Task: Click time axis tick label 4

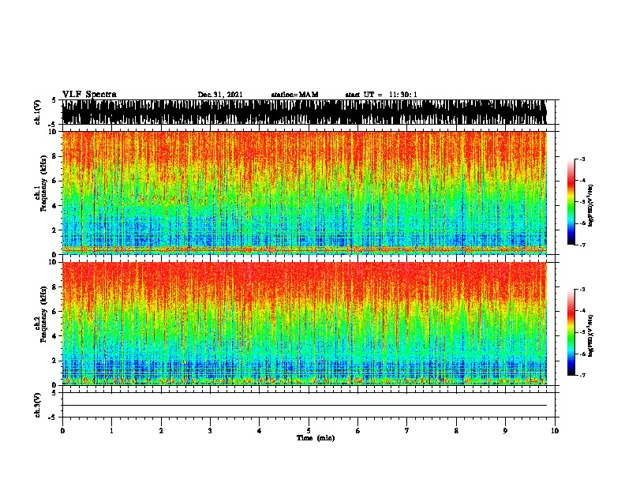Action: click(x=260, y=431)
